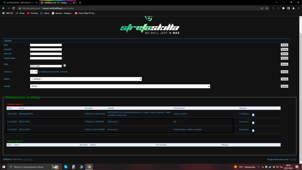Viewport: 302px width, 170px height.
Task: Click the Windows taskbar search box
Action: tap(35, 167)
